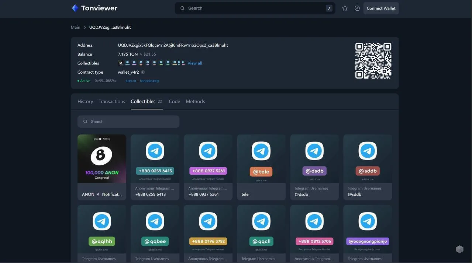Click the wallet address QR code

tap(373, 61)
